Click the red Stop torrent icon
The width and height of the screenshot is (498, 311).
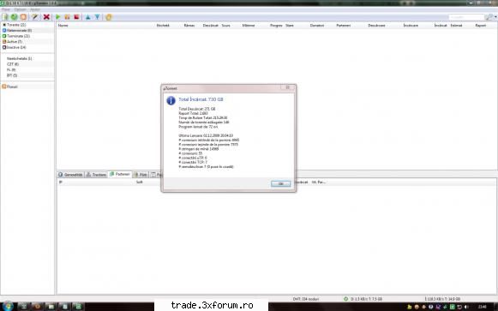point(76,17)
